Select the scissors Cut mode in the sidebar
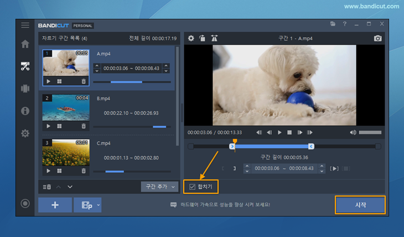Viewport: 404px width, 237px height. click(x=25, y=66)
